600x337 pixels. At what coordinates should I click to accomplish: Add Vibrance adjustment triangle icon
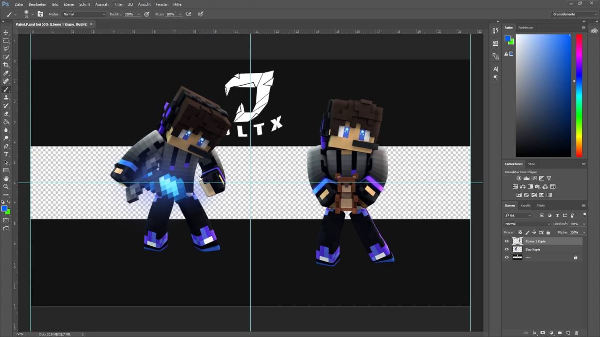549,178
